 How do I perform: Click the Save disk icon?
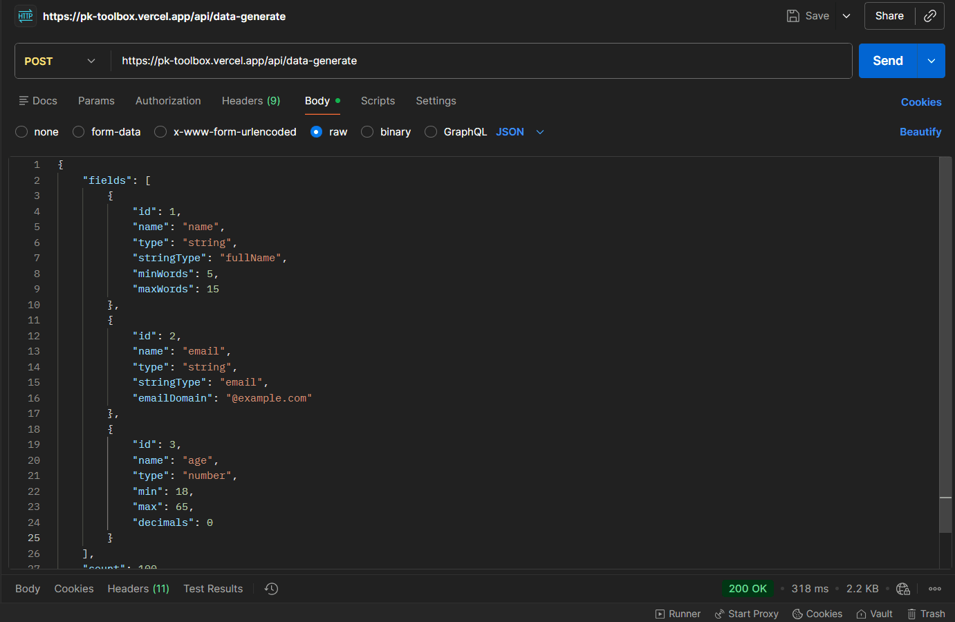click(x=793, y=16)
